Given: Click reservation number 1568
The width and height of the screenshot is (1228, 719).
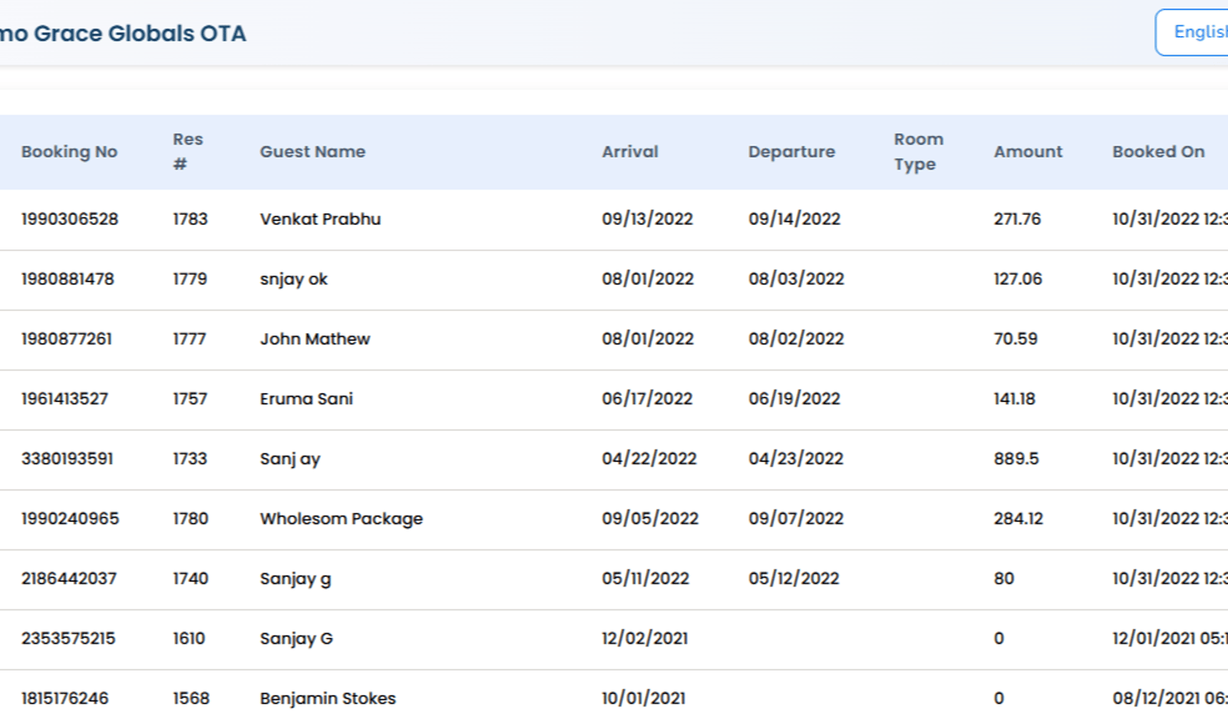Looking at the screenshot, I should (191, 698).
